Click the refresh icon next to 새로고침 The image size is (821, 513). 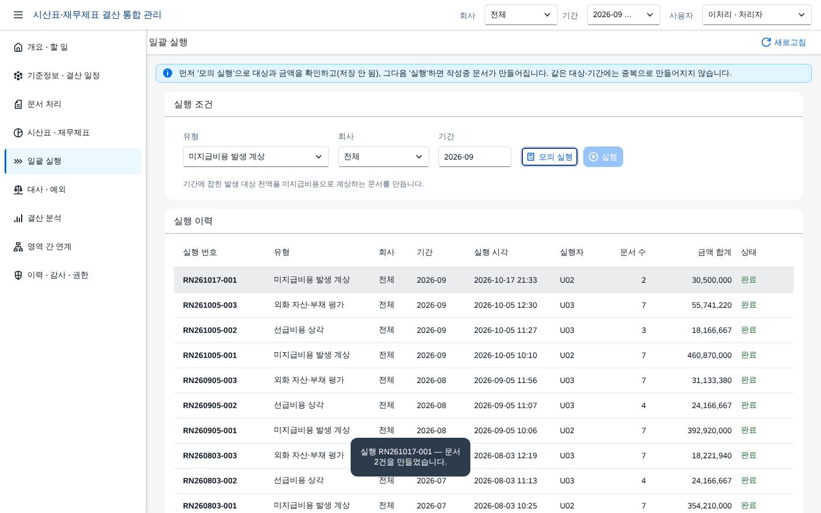tap(766, 42)
